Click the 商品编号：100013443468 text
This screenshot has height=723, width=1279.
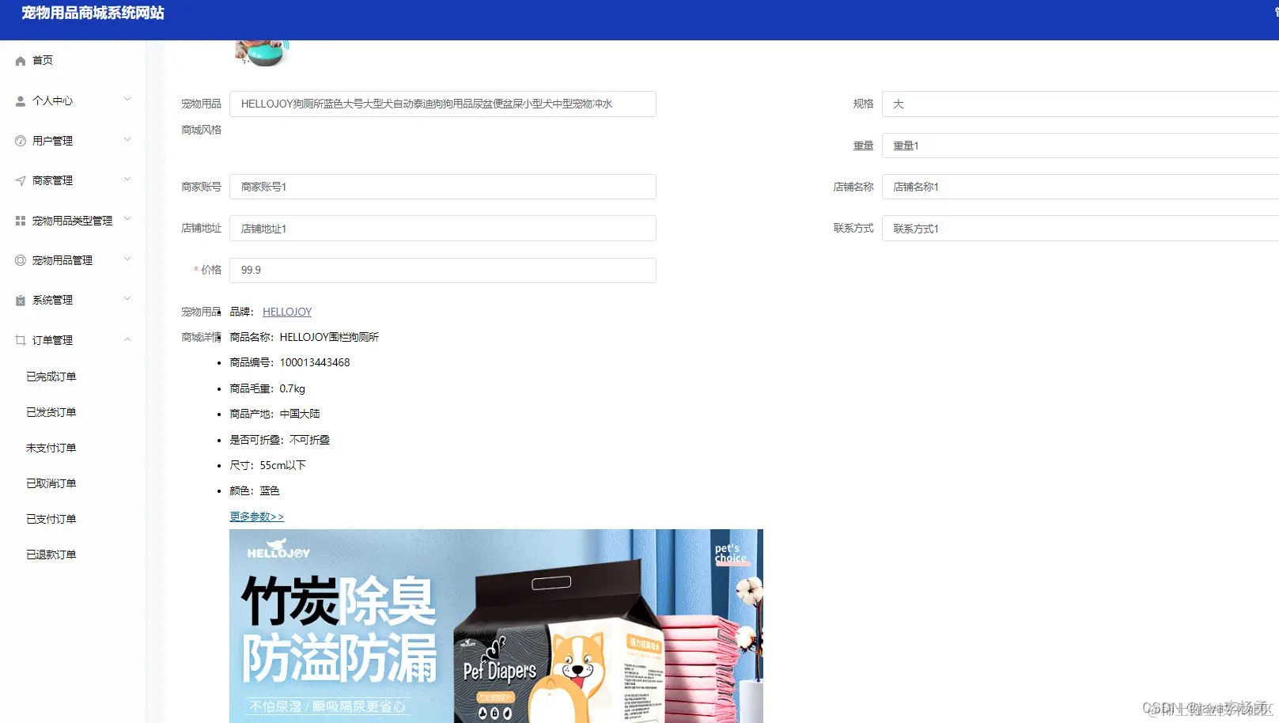(289, 363)
